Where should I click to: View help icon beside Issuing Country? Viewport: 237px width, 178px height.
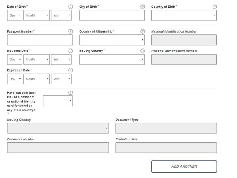[142, 51]
